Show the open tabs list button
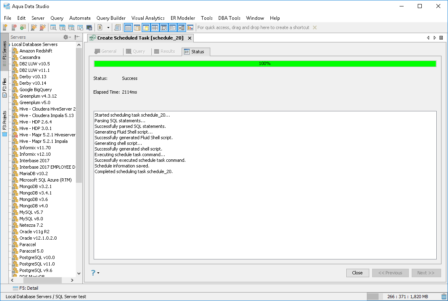 (441, 38)
